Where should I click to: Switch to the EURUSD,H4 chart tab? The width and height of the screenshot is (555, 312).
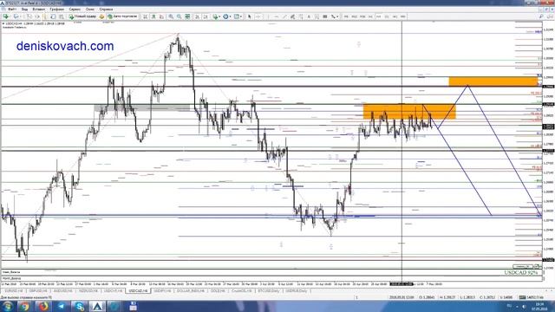tap(14, 290)
